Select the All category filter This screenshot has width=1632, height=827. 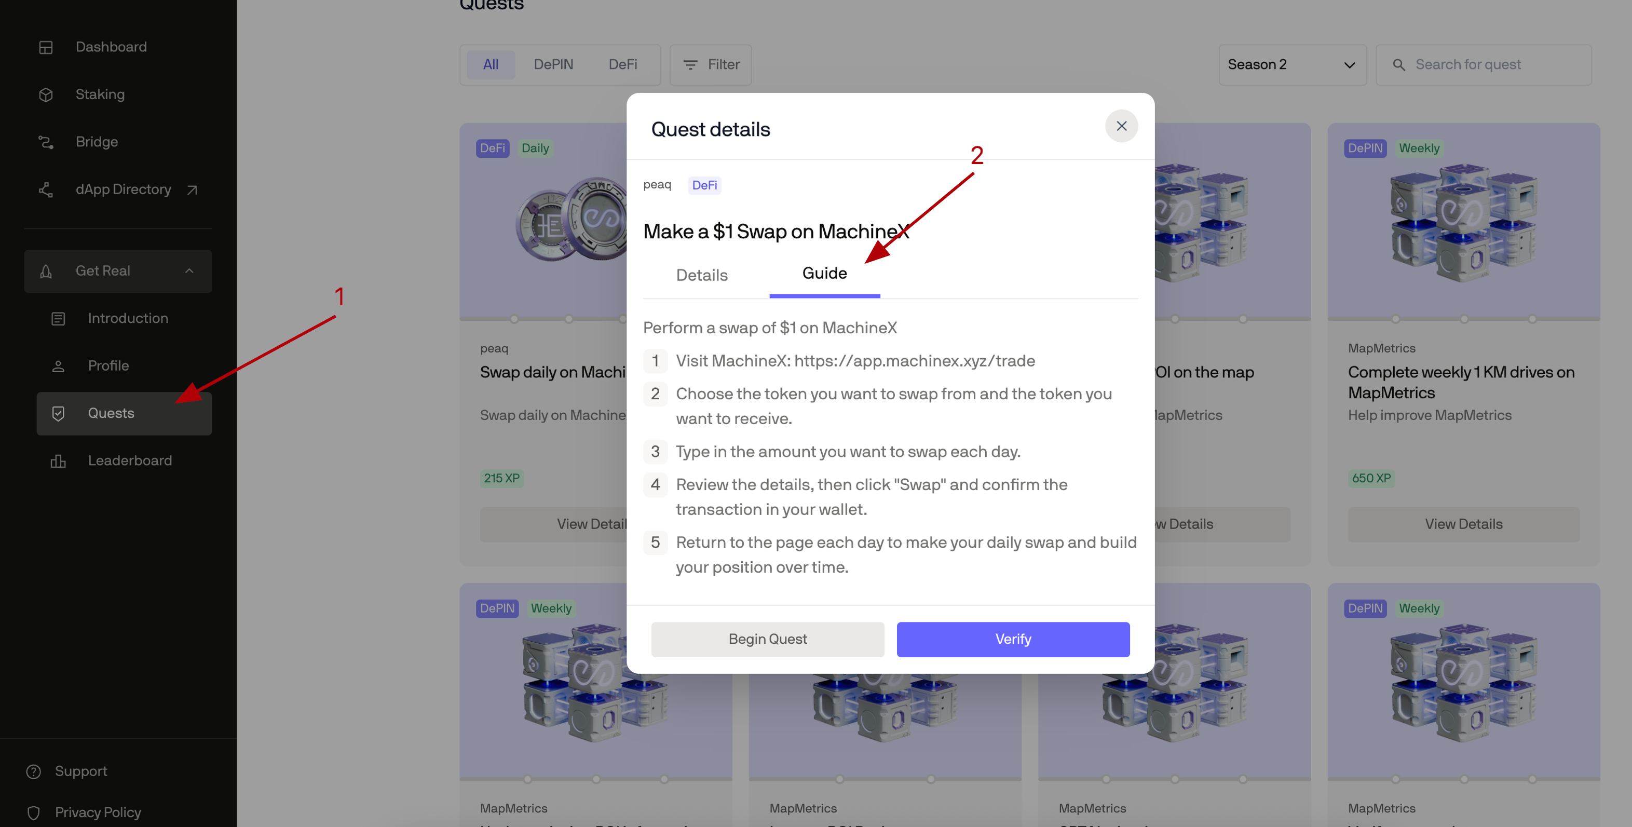(x=491, y=65)
